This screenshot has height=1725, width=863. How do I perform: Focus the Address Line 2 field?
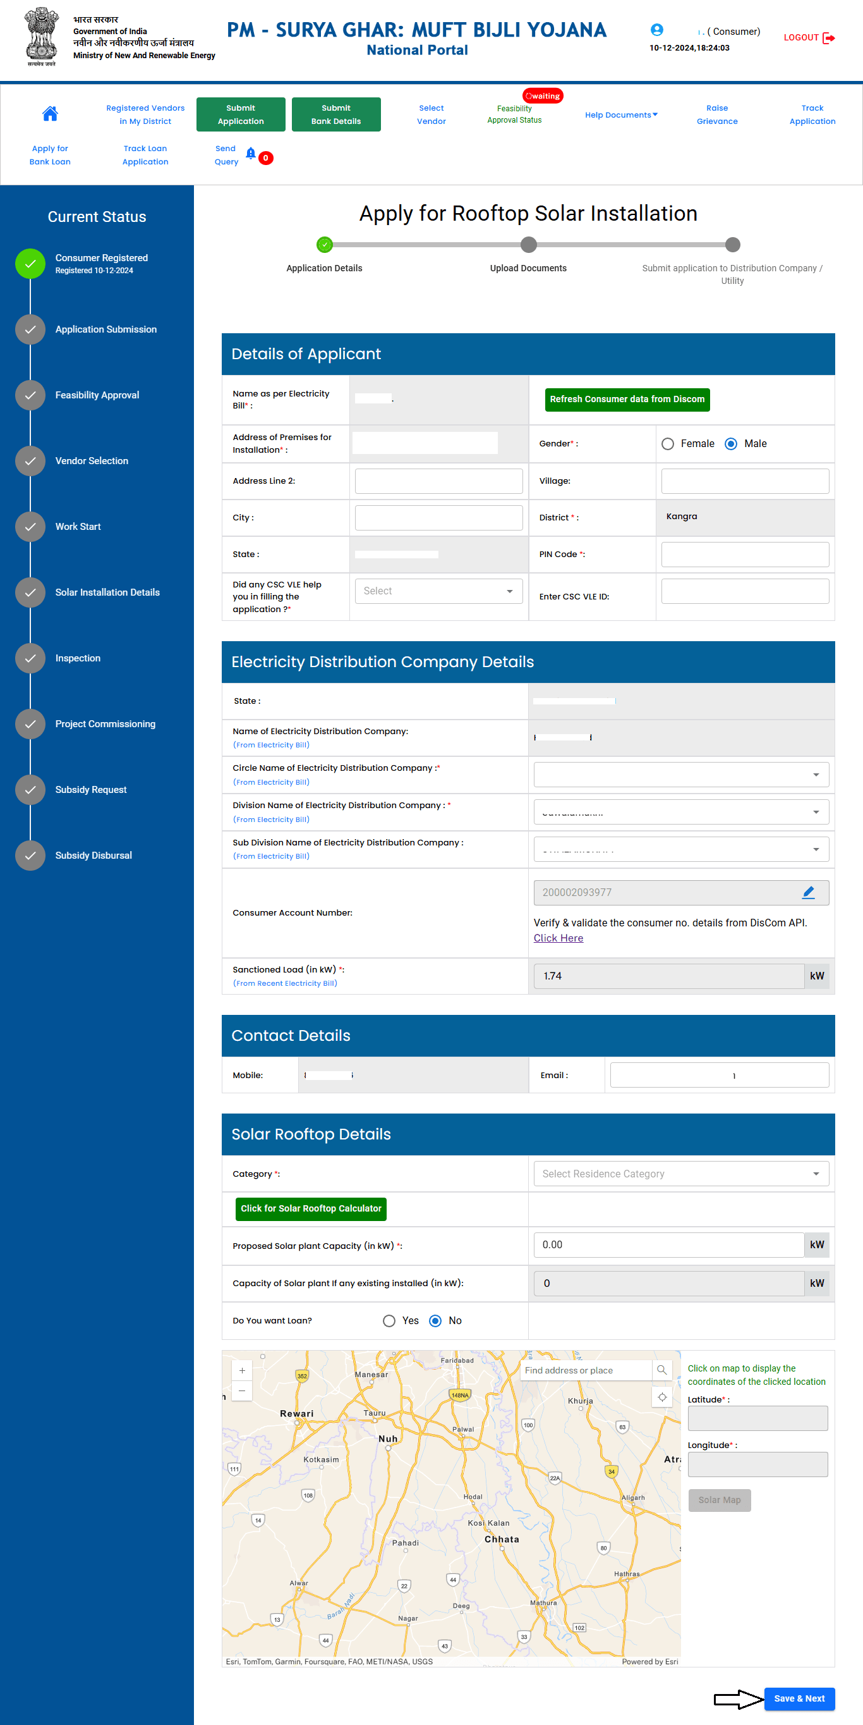click(x=439, y=481)
